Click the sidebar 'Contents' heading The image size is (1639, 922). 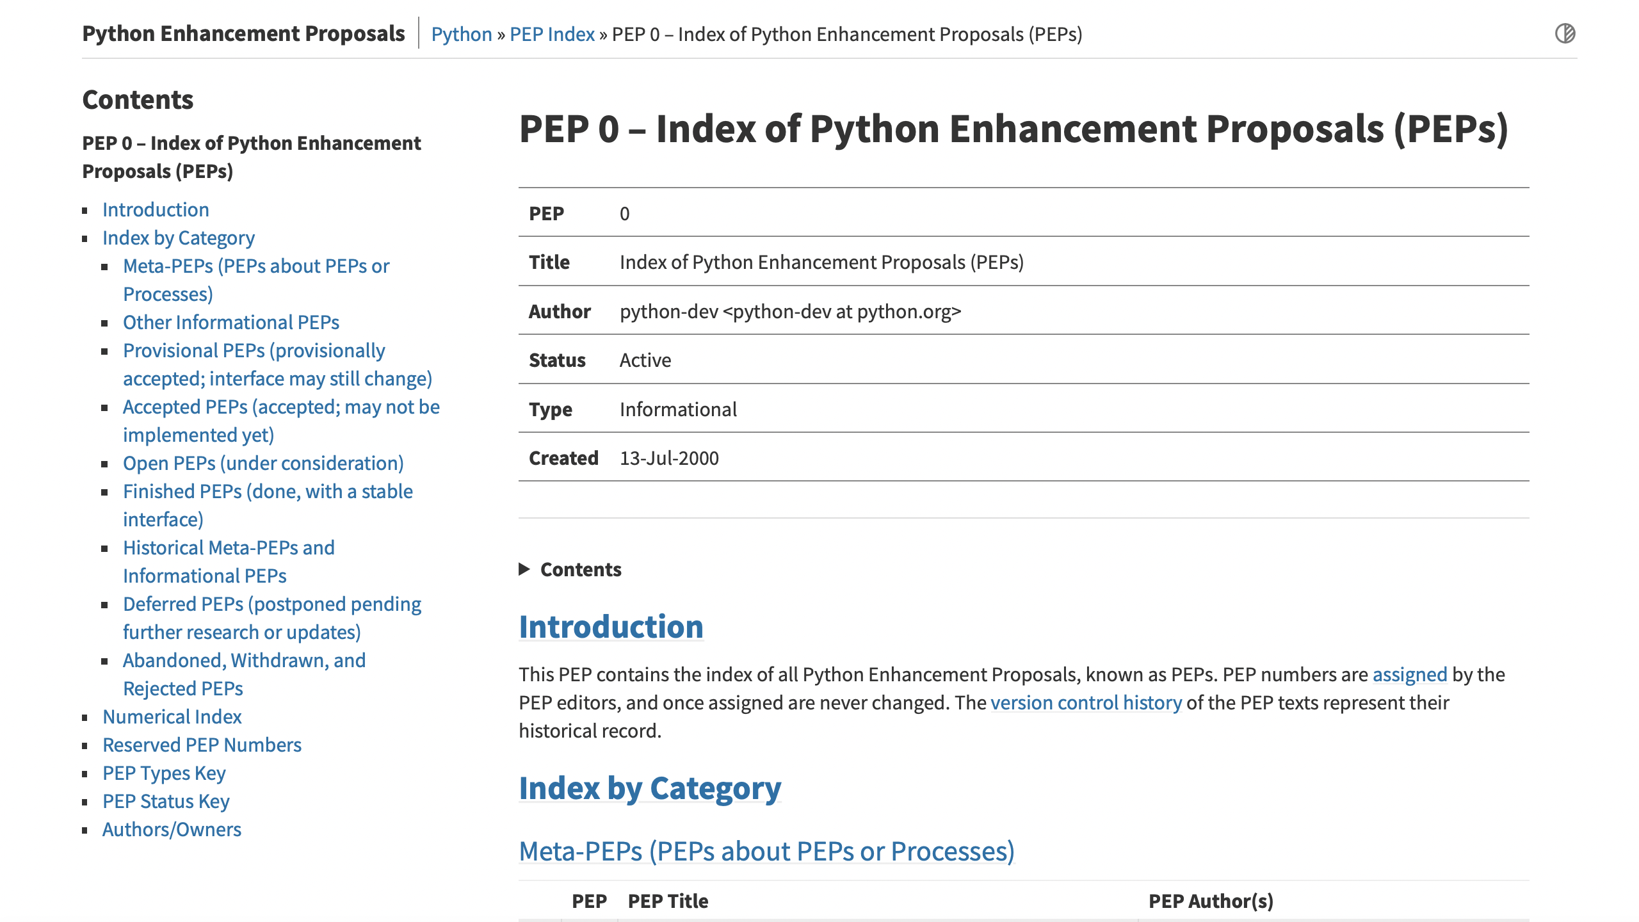138,100
